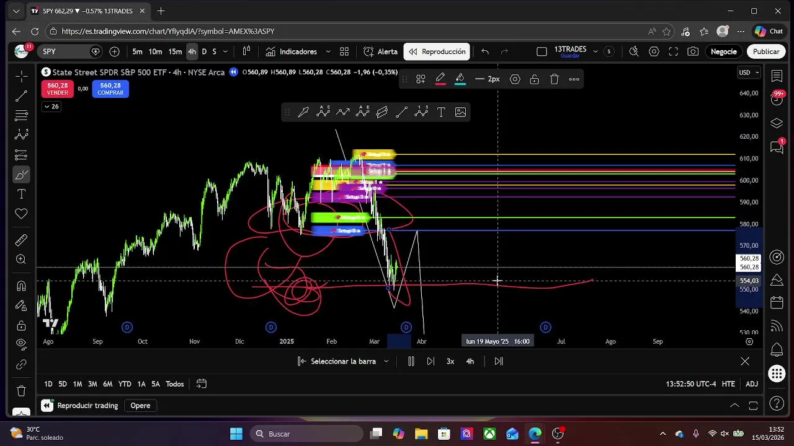Open the Fibonacci retracement tools
The height and width of the screenshot is (446, 794).
point(21,115)
